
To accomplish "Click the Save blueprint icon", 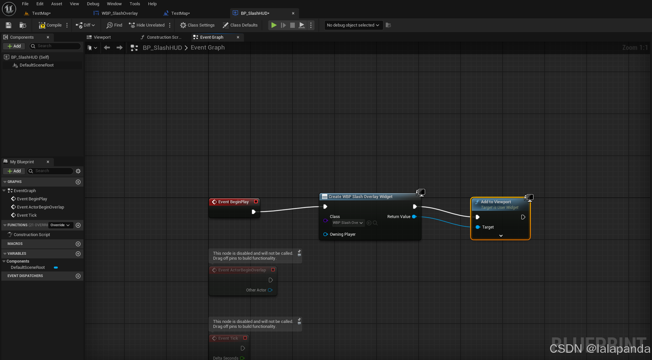I will pyautogui.click(x=9, y=25).
